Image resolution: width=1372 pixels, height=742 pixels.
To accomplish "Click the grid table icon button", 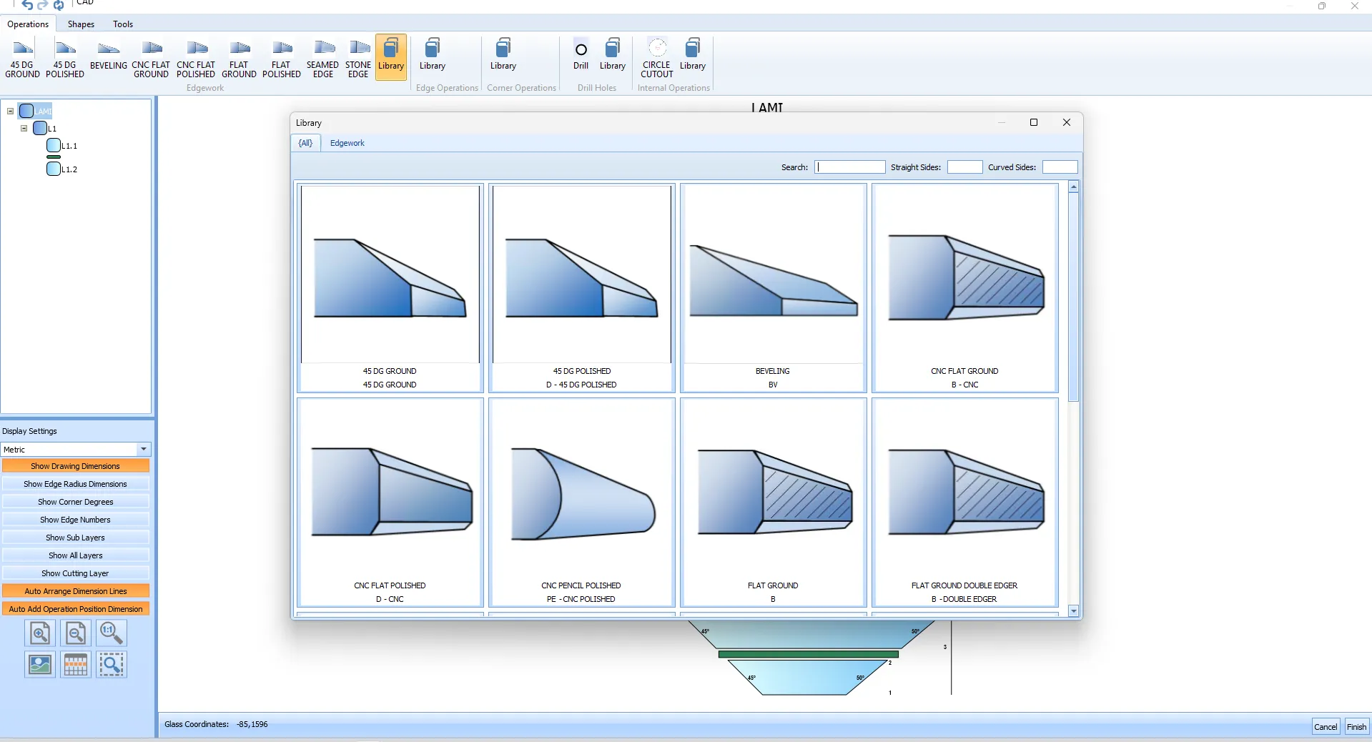I will tap(76, 665).
